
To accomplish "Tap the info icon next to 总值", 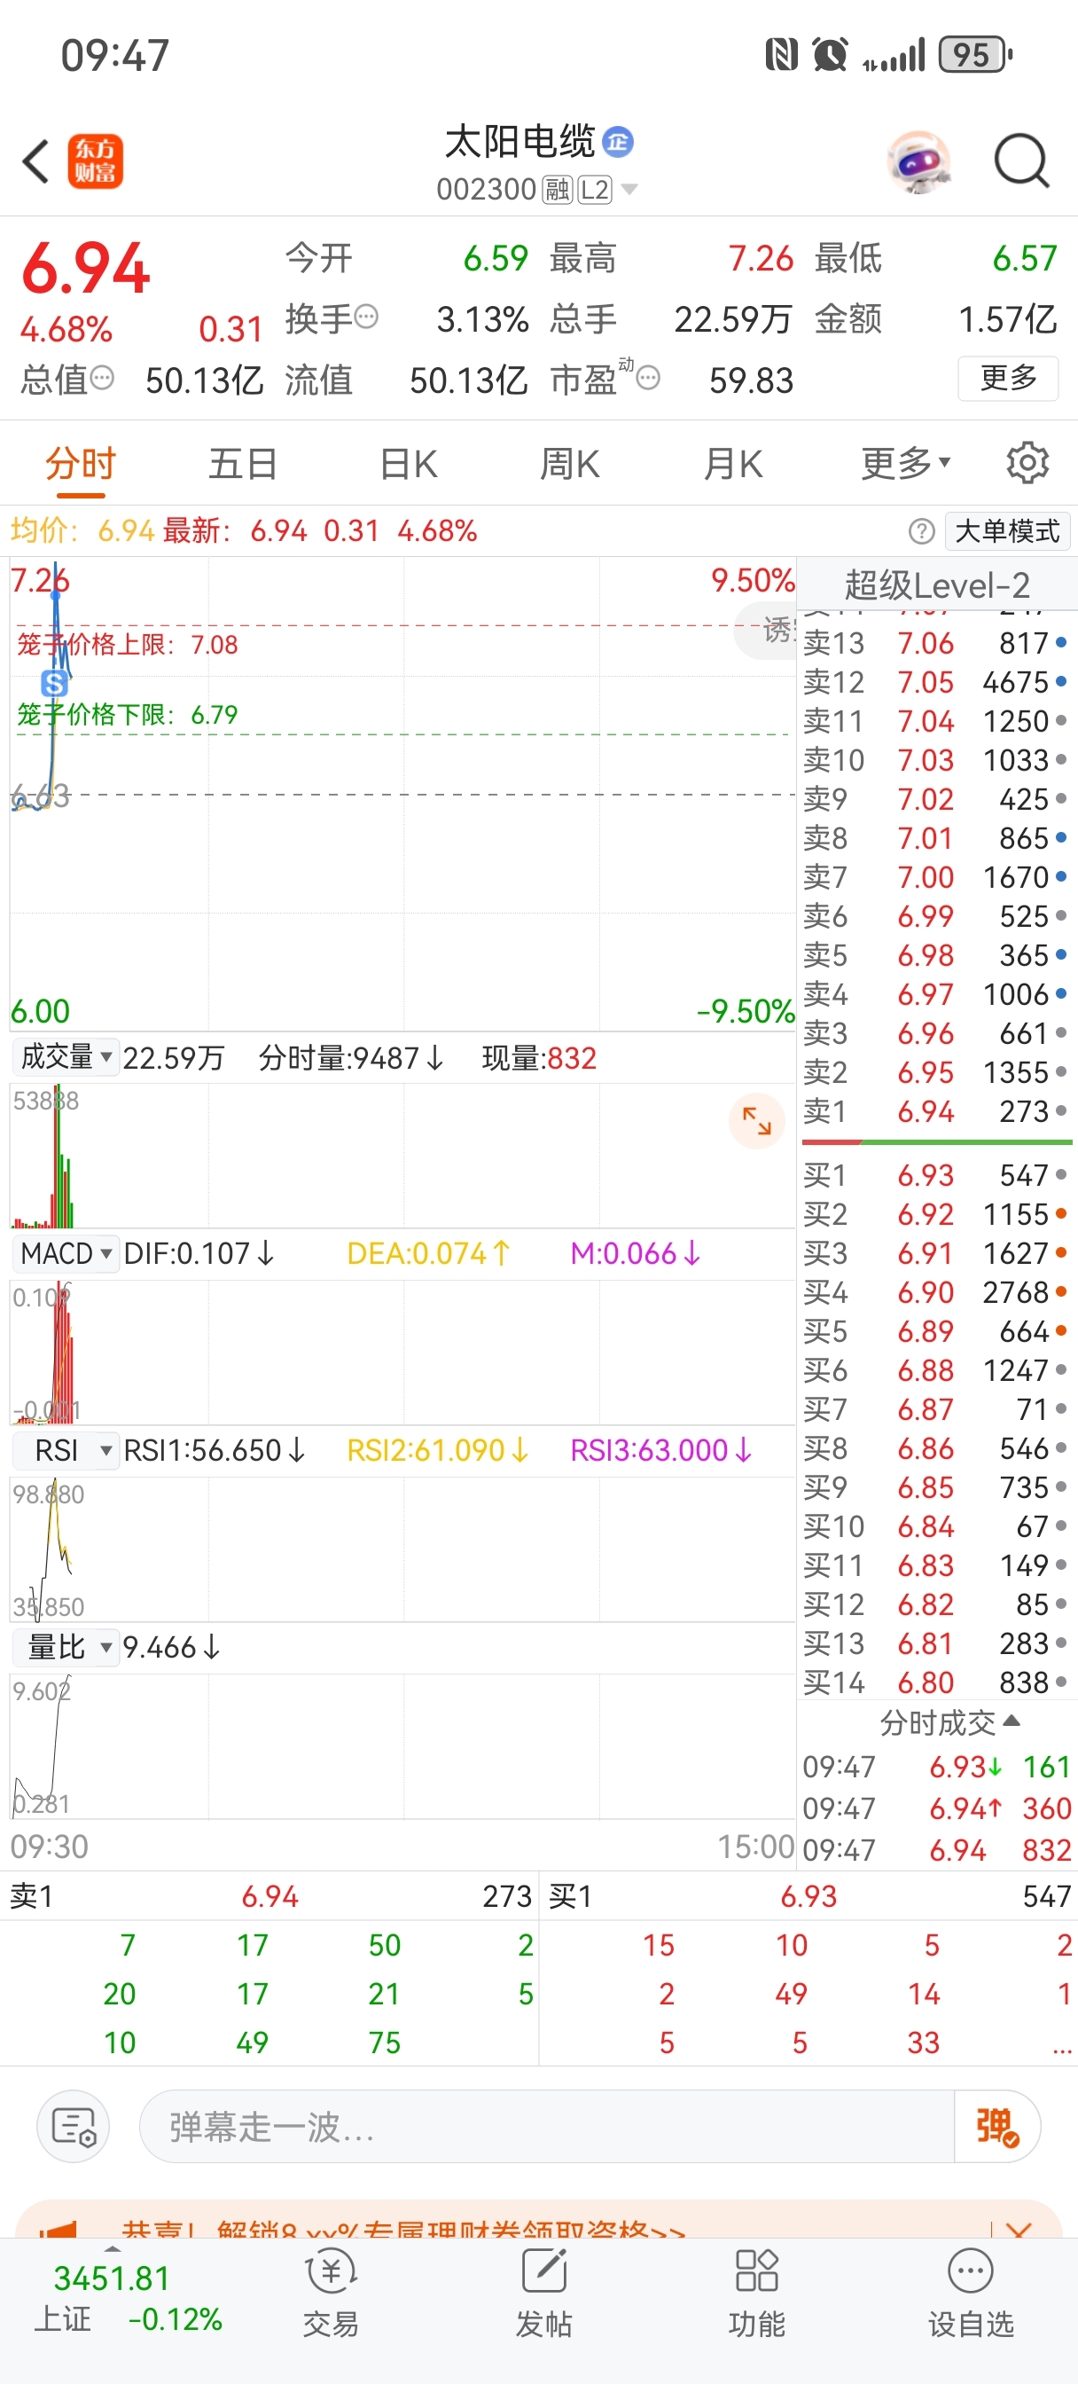I will tap(102, 378).
